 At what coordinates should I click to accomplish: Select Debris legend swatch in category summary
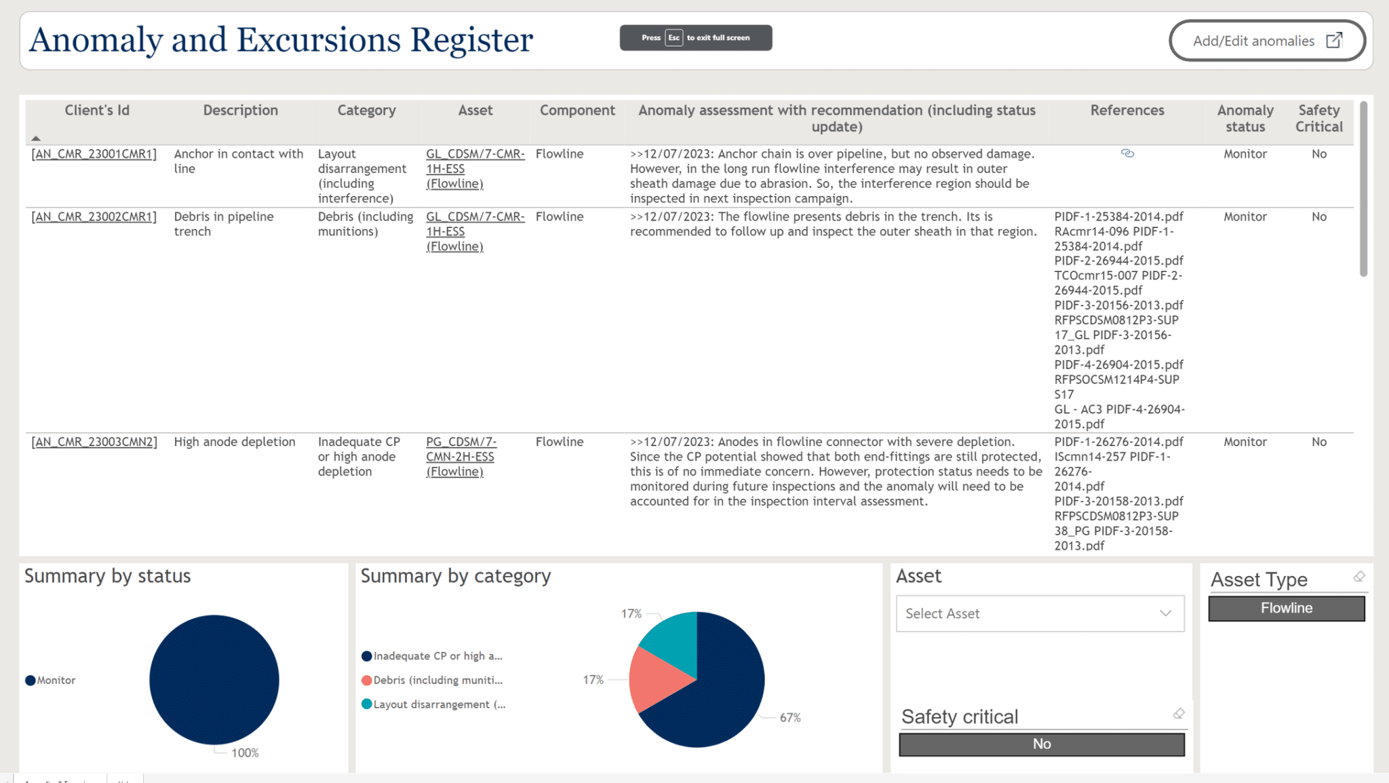367,681
